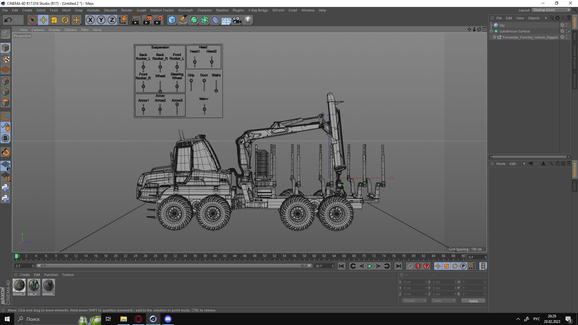Play animation forward
The image size is (578, 325).
point(370,266)
